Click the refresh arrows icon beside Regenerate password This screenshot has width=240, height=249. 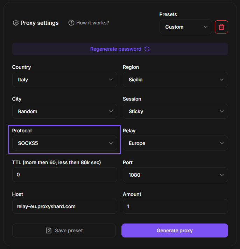(x=147, y=49)
